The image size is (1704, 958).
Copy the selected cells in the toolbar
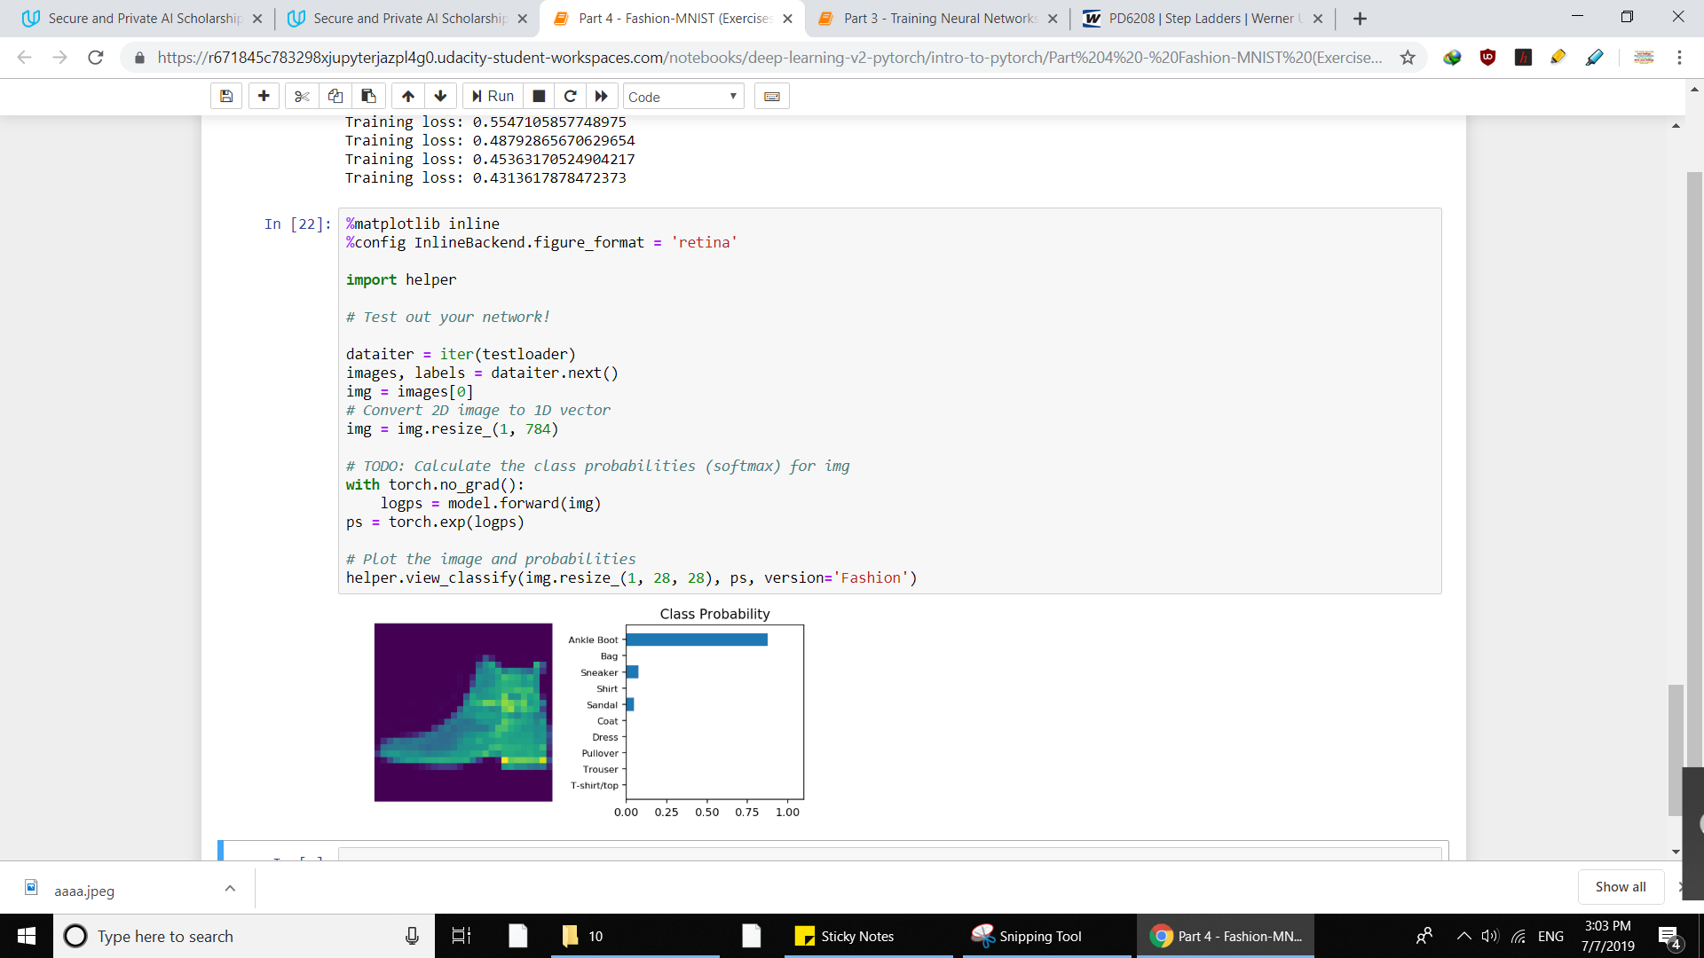[x=335, y=97]
